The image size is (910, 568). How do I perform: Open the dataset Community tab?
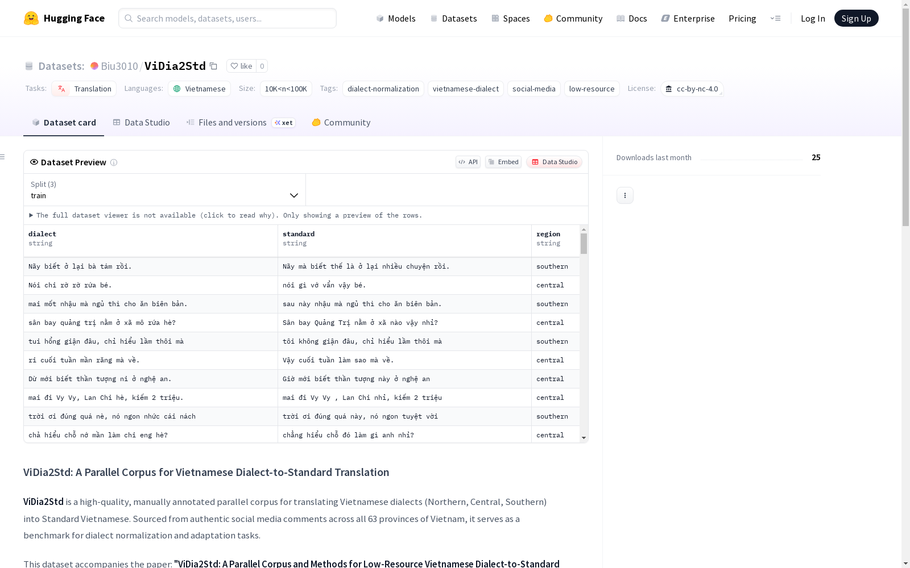click(x=341, y=123)
